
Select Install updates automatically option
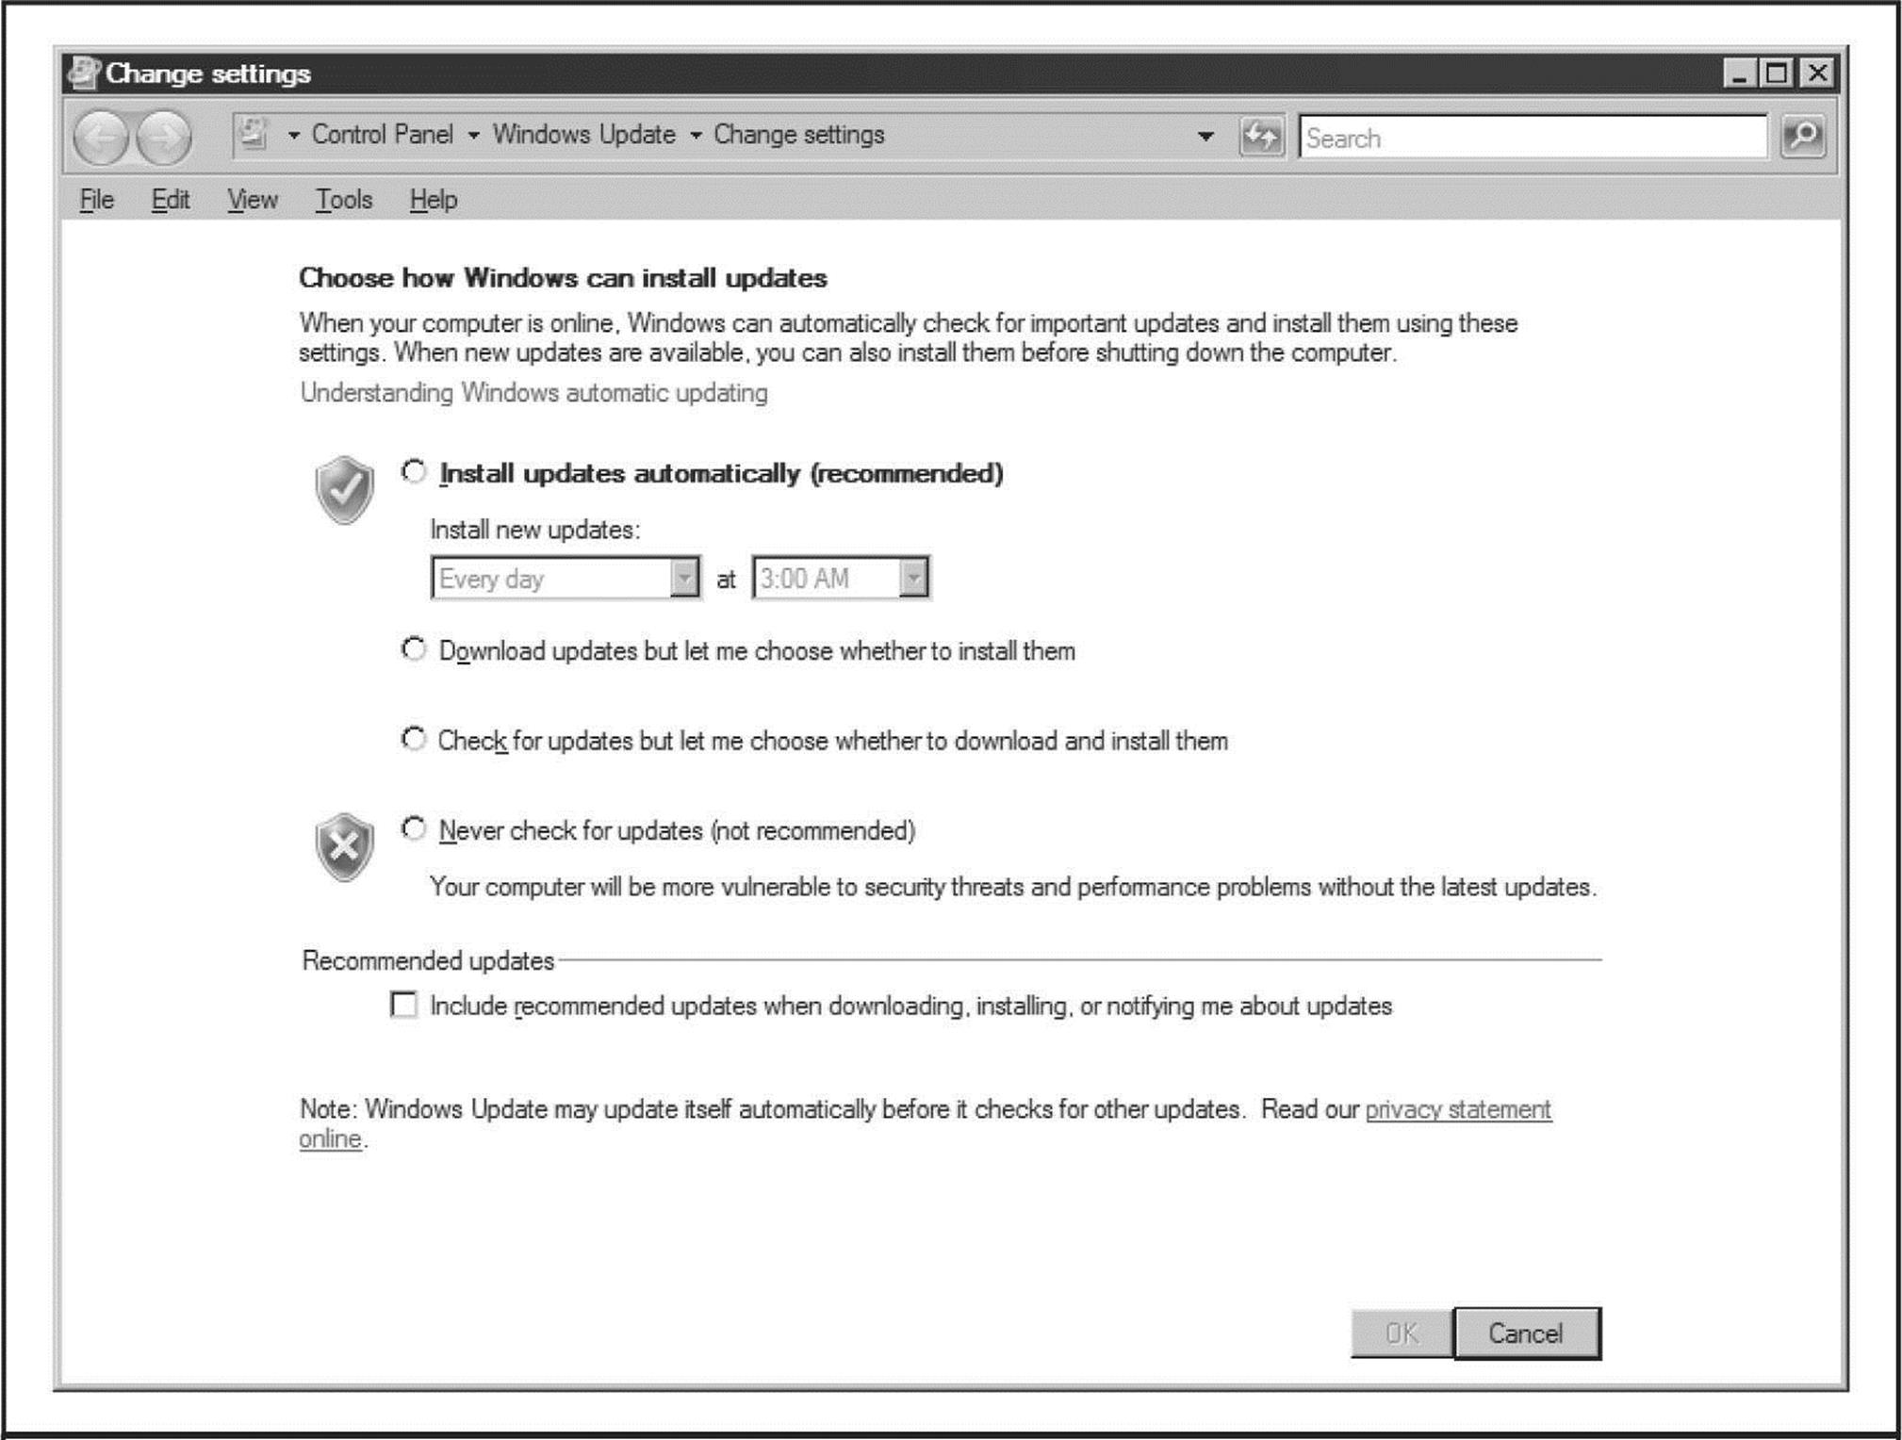click(414, 471)
